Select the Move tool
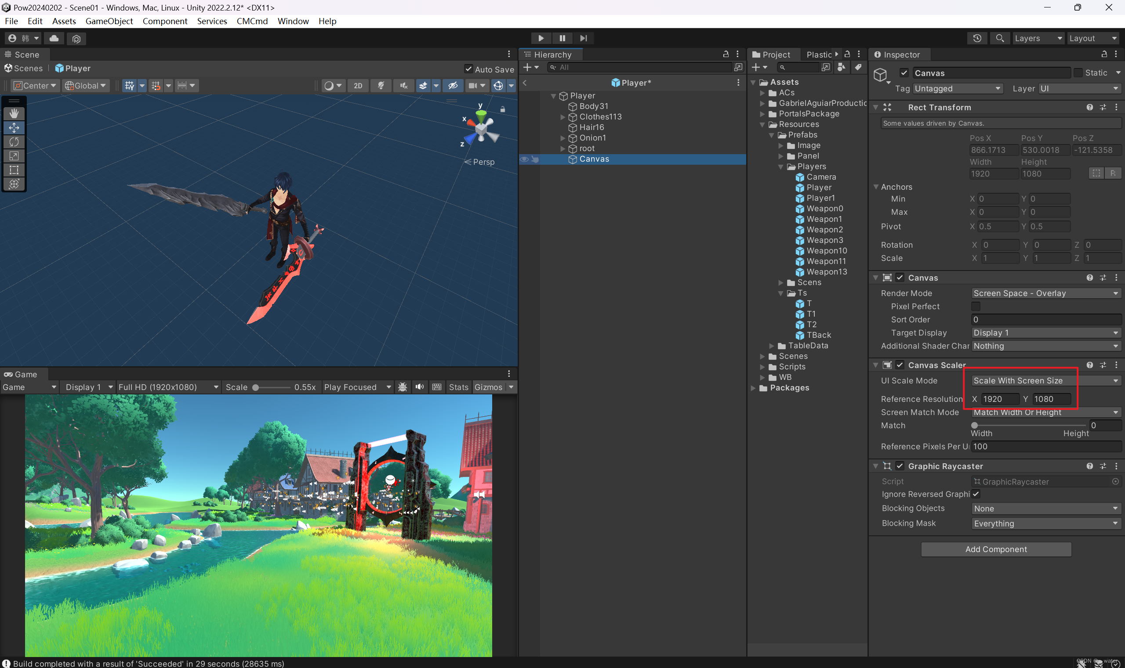Image resolution: width=1125 pixels, height=668 pixels. click(14, 128)
